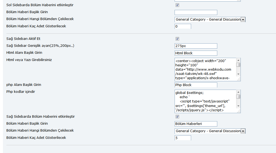Grab resize handle of the Html textarea
Screen dimensions: 276x153
click(x=239, y=79)
